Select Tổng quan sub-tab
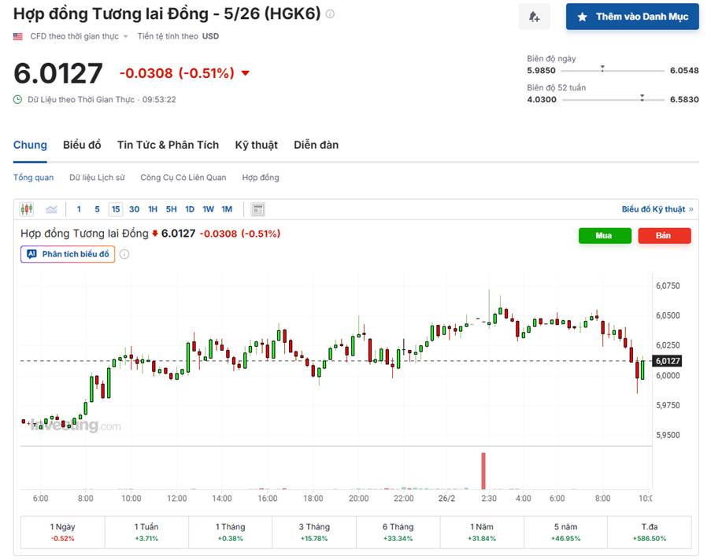The image size is (711, 560). pos(33,178)
